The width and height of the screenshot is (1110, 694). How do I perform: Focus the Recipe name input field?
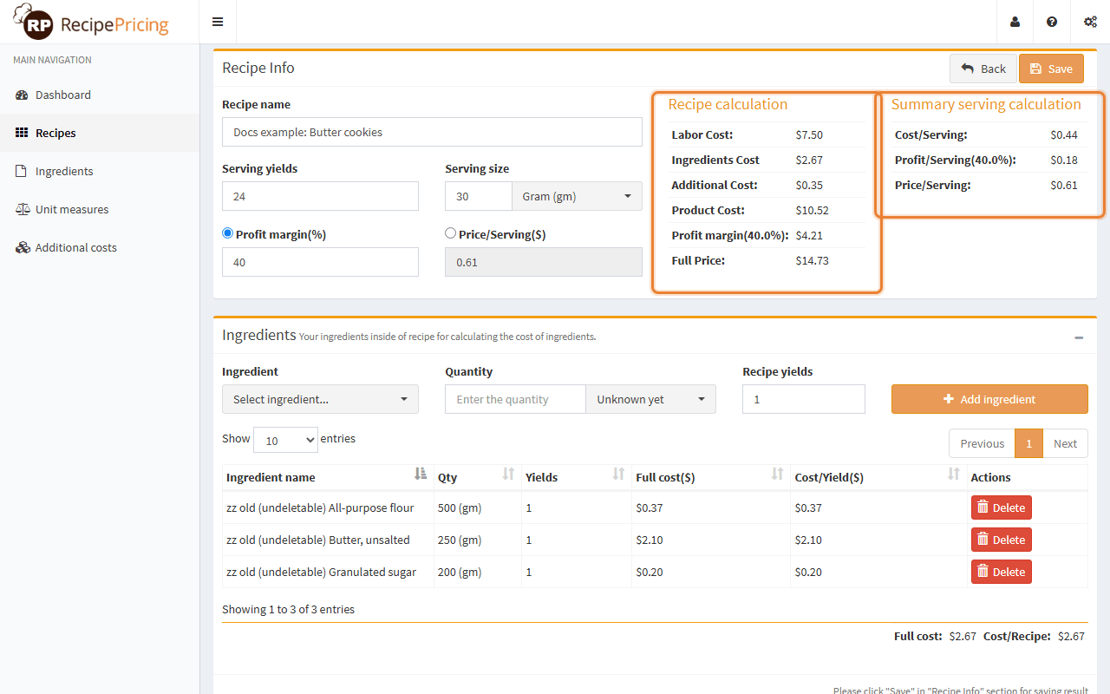click(x=432, y=132)
